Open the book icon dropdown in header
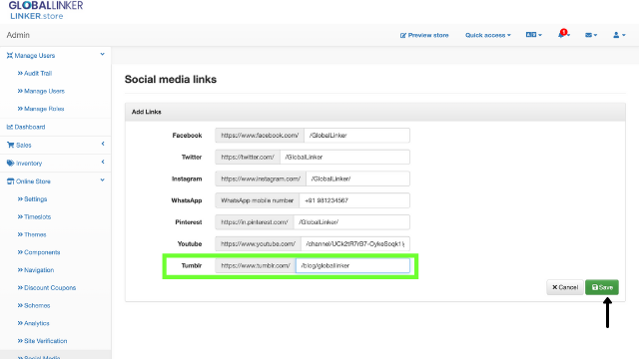This screenshot has height=359, width=639. (x=533, y=35)
